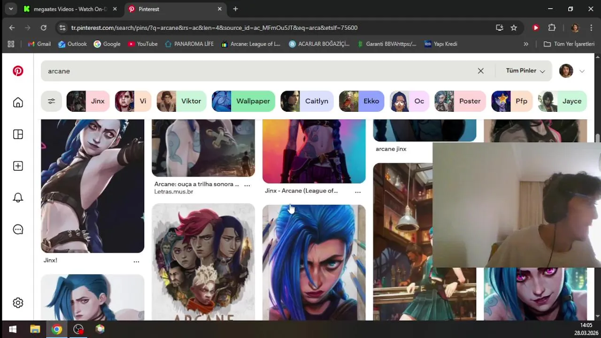The width and height of the screenshot is (601, 338).
Task: Click the create pin plus icon
Action: [18, 166]
